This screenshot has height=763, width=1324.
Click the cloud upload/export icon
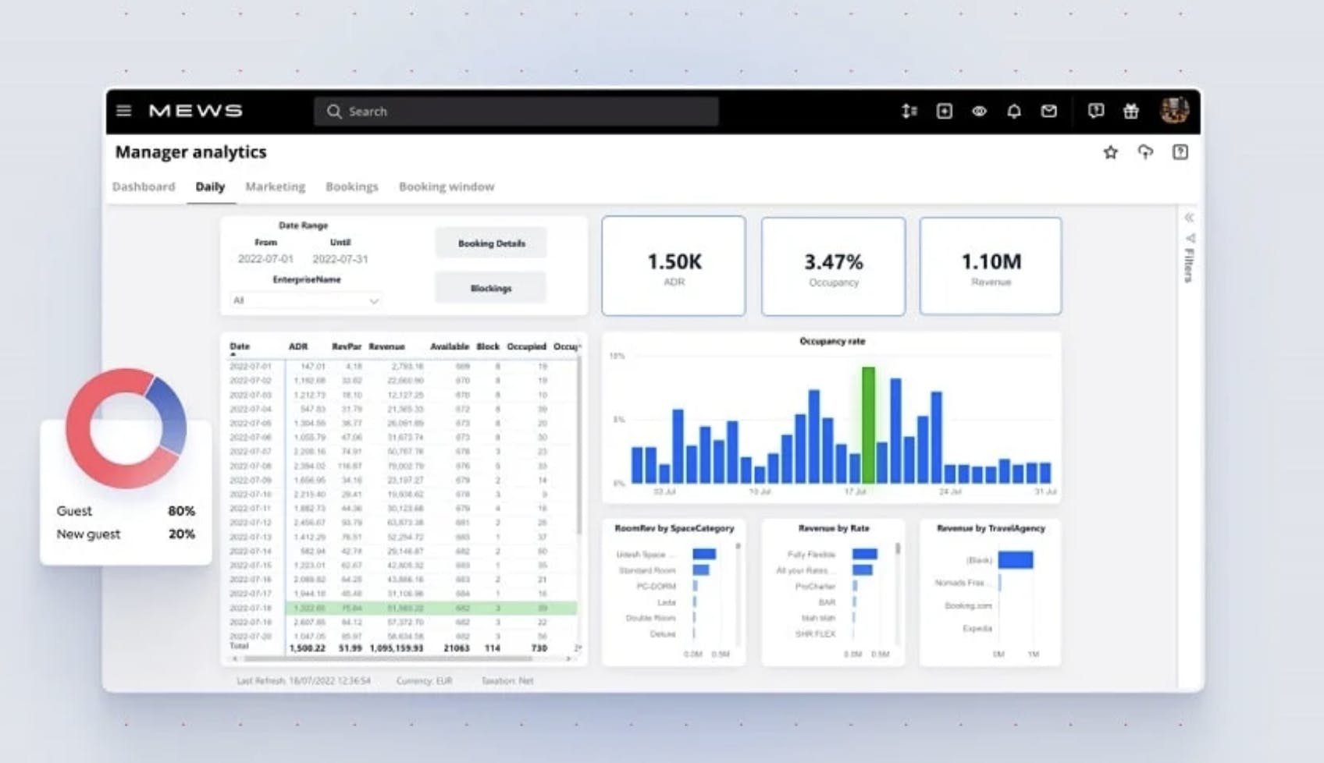(1145, 152)
